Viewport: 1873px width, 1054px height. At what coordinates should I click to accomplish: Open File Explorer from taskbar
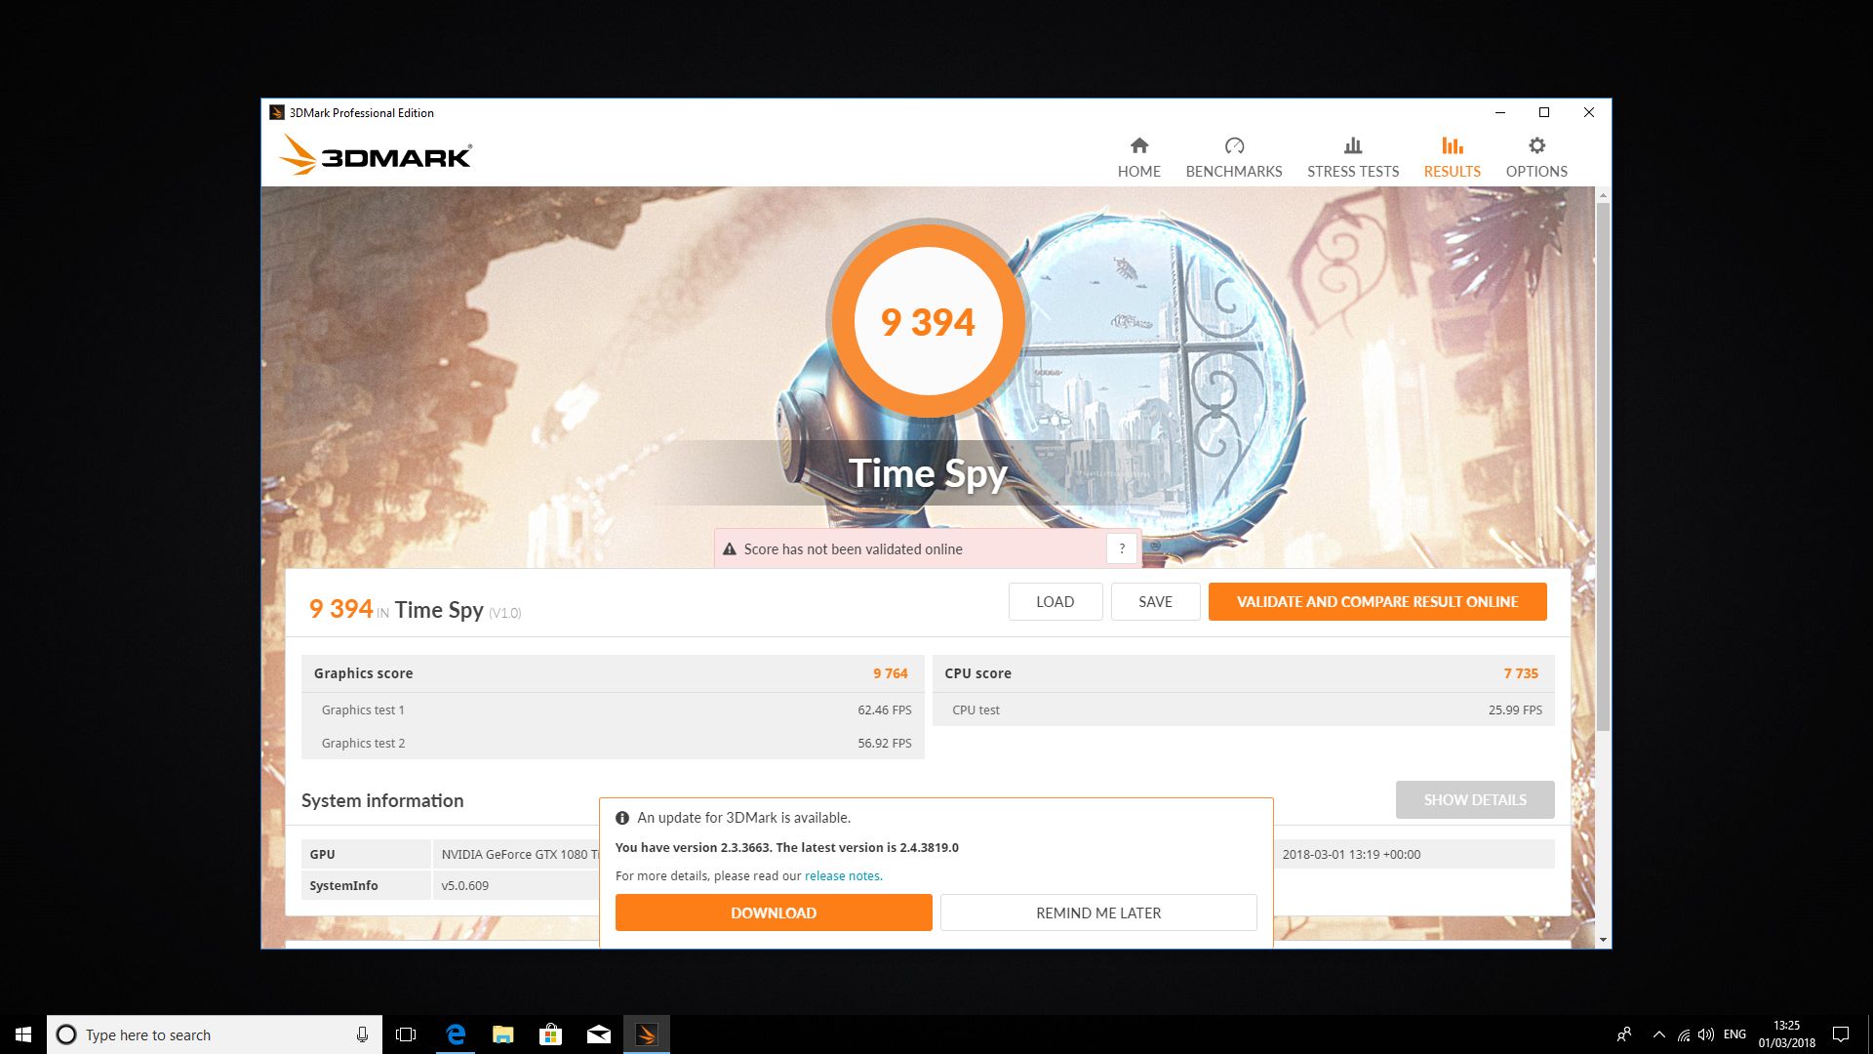pyautogui.click(x=503, y=1034)
